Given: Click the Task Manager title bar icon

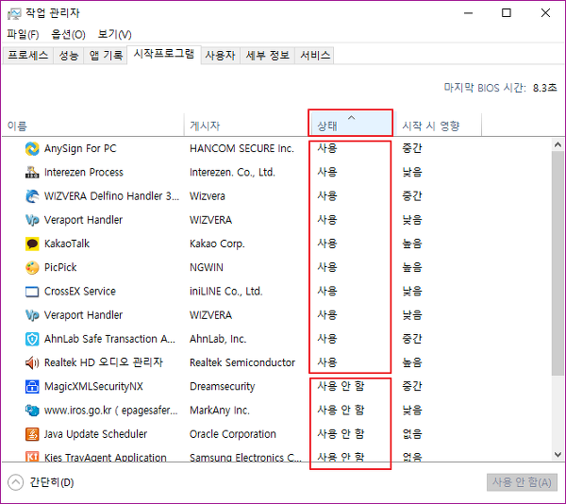Looking at the screenshot, I should (x=14, y=13).
